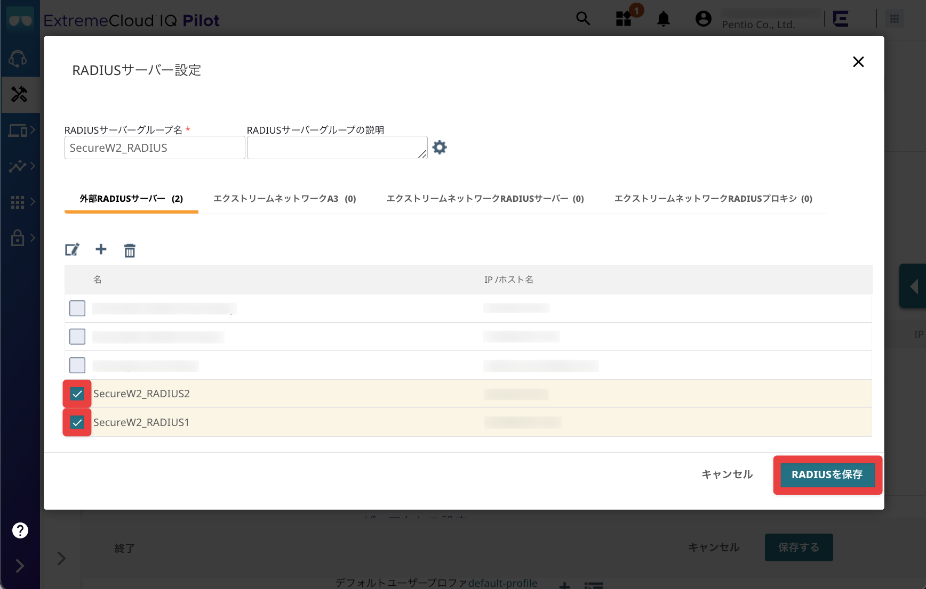Click the Extreme Networks logo icon
The image size is (926, 589).
click(841, 19)
